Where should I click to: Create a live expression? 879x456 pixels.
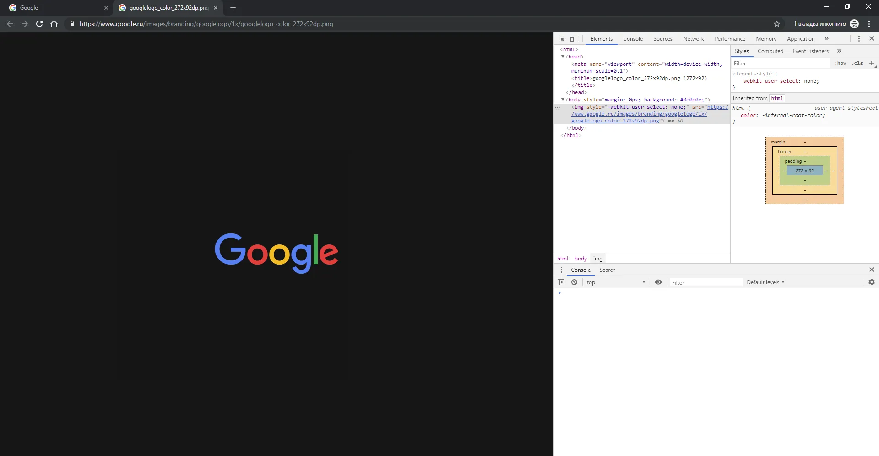(658, 282)
